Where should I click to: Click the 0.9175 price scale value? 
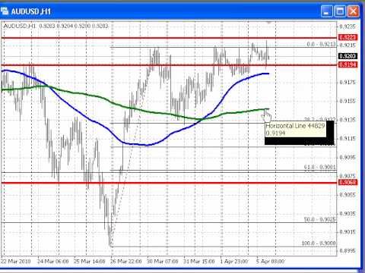[x=348, y=82]
